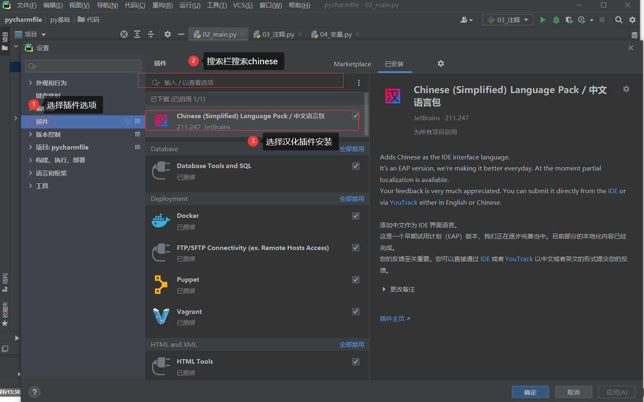644x402 pixels.
Task: Toggle the Puppet plugin checkbox
Action: click(356, 280)
